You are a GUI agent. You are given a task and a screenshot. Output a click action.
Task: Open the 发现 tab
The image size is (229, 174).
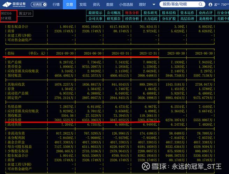click(x=83, y=5)
